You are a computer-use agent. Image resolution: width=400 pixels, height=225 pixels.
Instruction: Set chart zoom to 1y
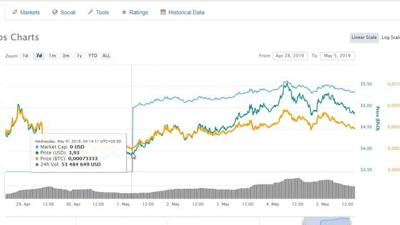point(79,56)
